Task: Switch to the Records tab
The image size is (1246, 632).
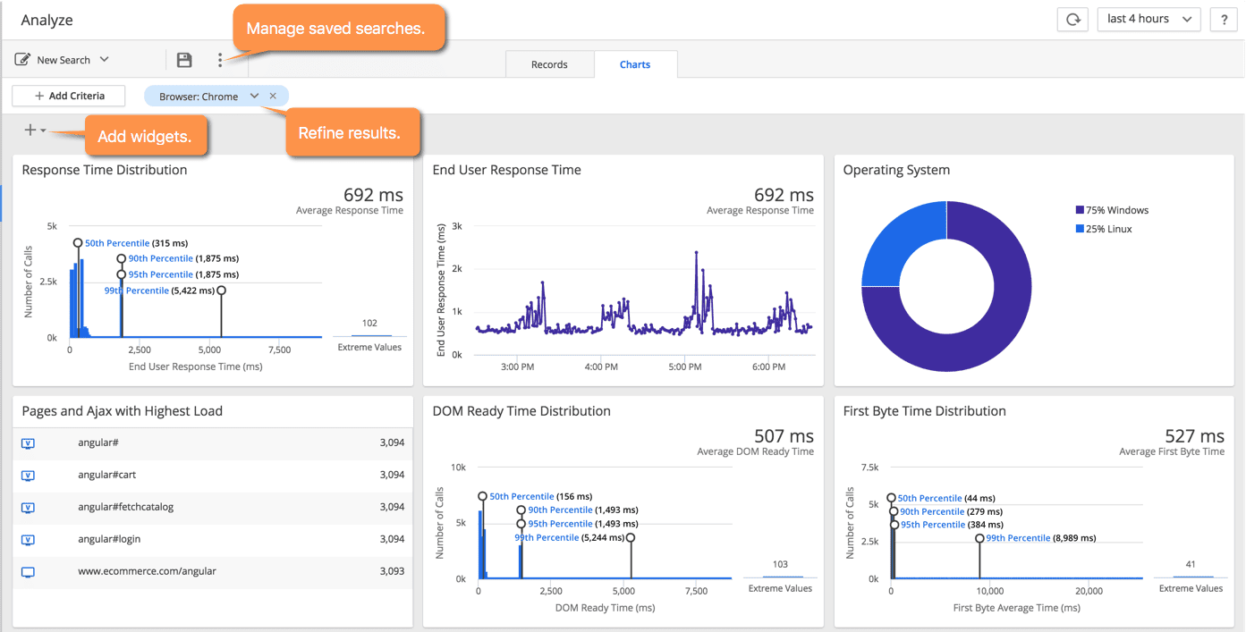Action: coord(549,63)
